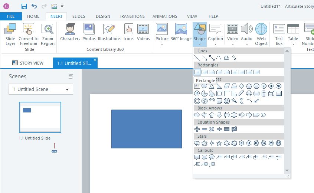Pick the Rounded Rectangle shape
The width and height of the screenshot is (314, 193).
[205, 72]
